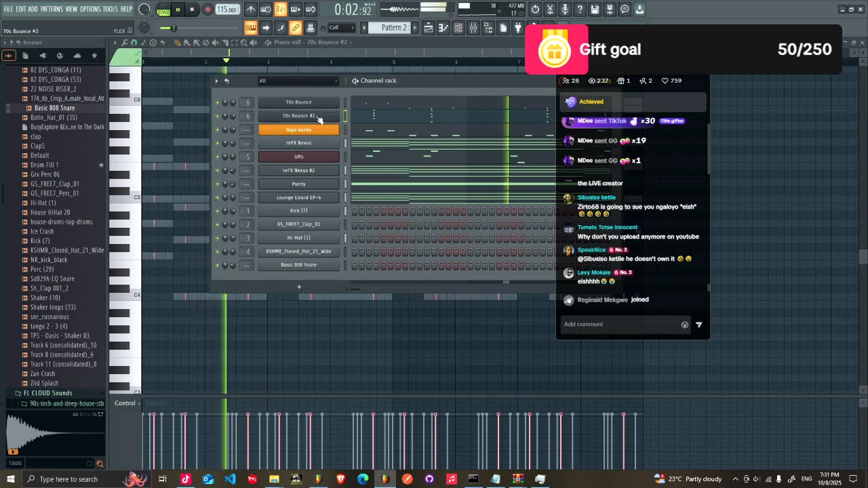Image resolution: width=868 pixels, height=488 pixels.
Task: Open the FILE menu
Action: click(x=8, y=9)
